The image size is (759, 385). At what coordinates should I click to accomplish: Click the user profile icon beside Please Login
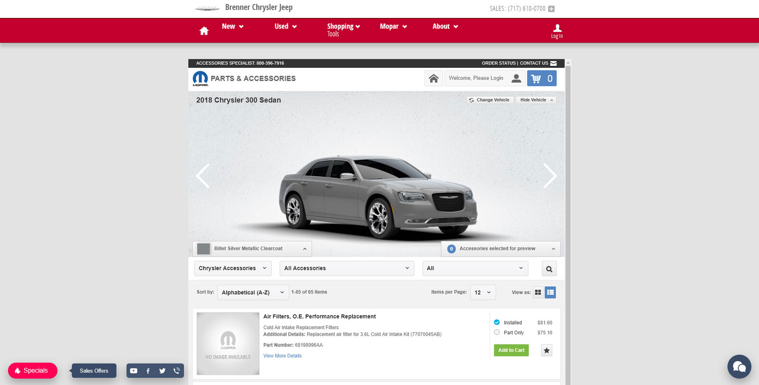pos(516,78)
